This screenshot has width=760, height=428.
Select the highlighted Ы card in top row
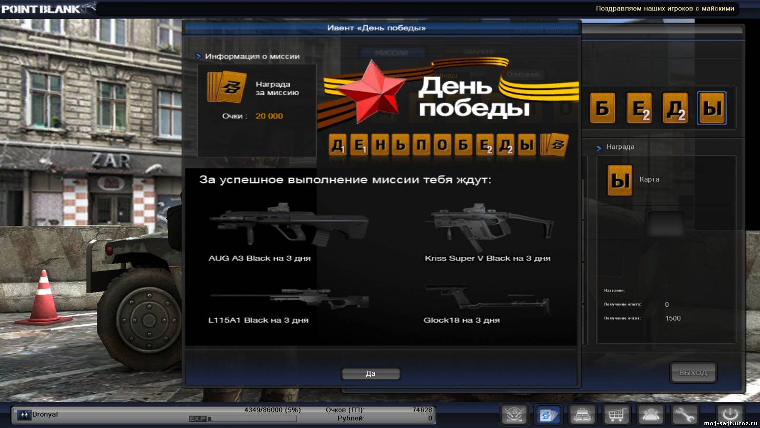(x=712, y=108)
